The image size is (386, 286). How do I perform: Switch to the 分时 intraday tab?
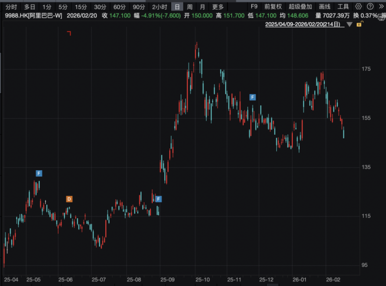11,7
